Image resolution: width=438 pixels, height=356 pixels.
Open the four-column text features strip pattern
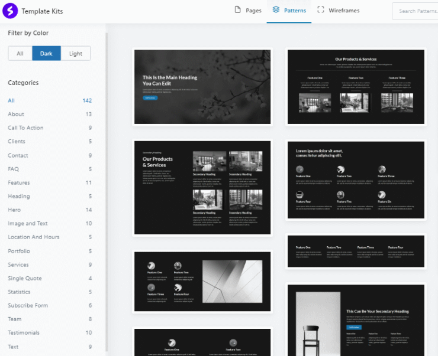coord(356,252)
